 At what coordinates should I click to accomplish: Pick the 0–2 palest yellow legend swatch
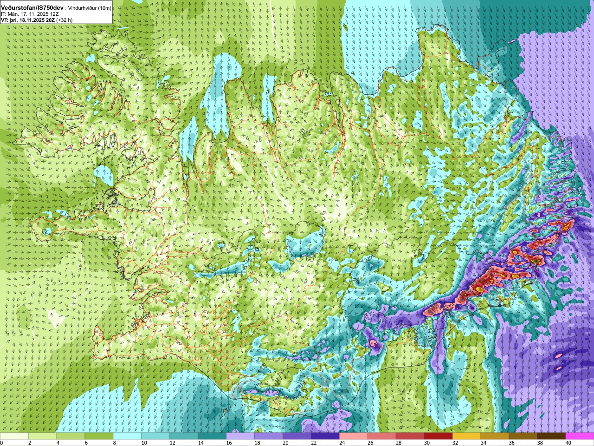(x=14, y=436)
